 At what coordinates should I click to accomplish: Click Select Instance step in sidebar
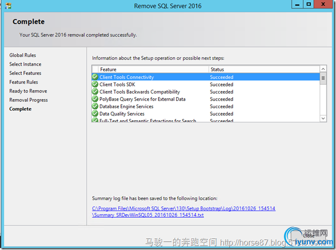(x=25, y=64)
